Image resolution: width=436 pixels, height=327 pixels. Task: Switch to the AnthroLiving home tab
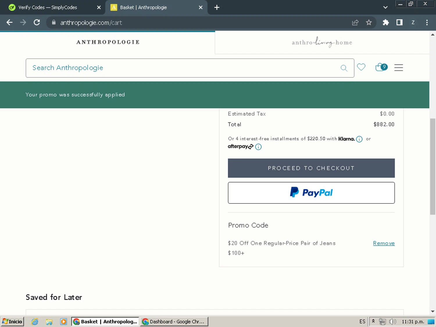[x=322, y=42]
